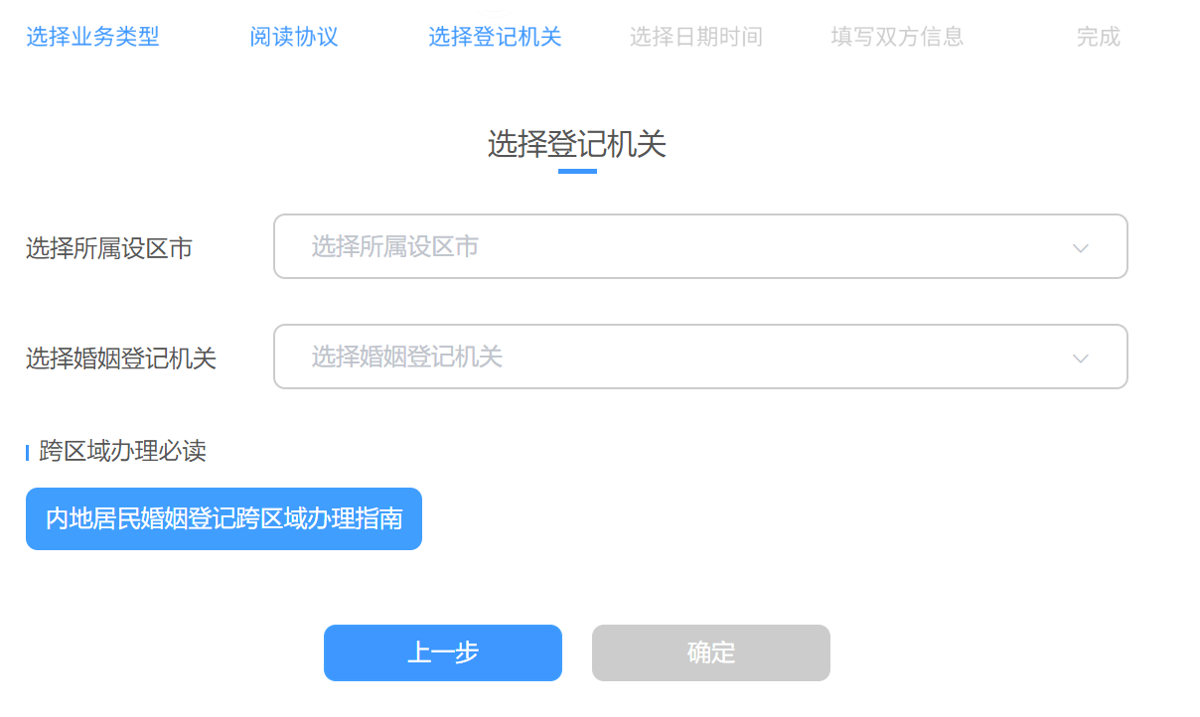
Task: Go to the 选择业务类型 step
Action: point(92,38)
